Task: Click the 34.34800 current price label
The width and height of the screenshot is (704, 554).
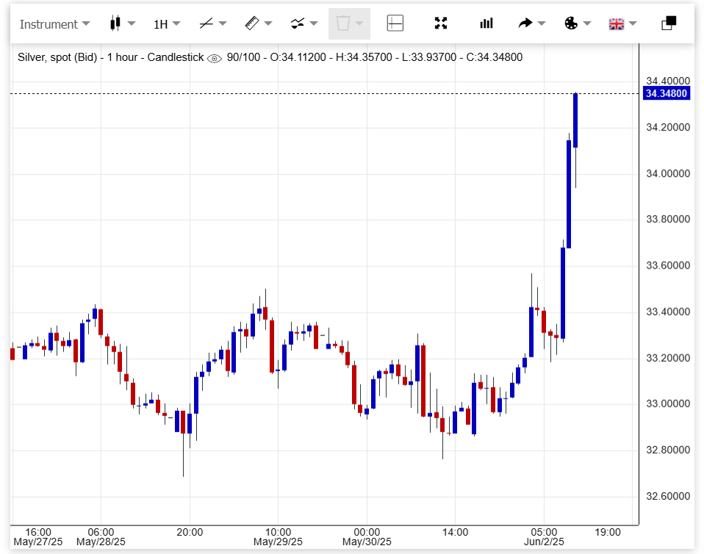Action: coord(666,93)
